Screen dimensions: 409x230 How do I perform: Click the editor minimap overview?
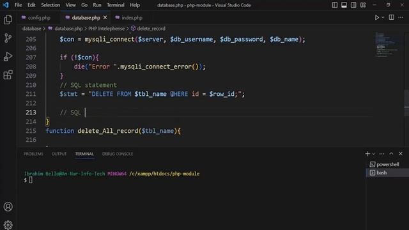tap(387, 44)
